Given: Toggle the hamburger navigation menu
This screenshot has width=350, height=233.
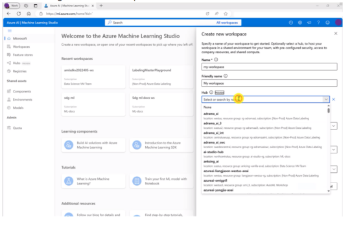Looking at the screenshot, I should click(10, 31).
